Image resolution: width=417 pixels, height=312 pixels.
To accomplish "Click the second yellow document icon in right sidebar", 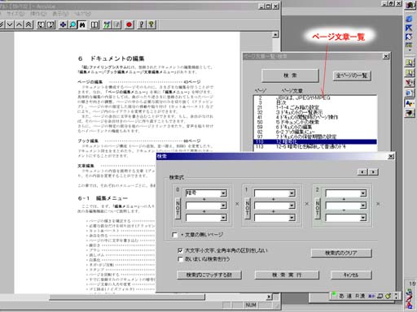I will pyautogui.click(x=410, y=72).
